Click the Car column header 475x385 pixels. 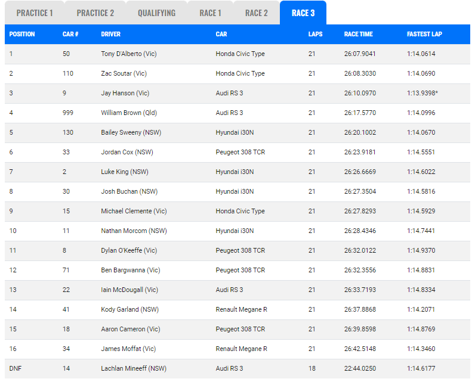pos(221,34)
